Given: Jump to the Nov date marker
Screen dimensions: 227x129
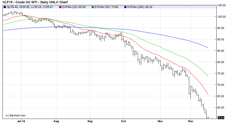Looking at the screenshot, I should click(160, 121).
